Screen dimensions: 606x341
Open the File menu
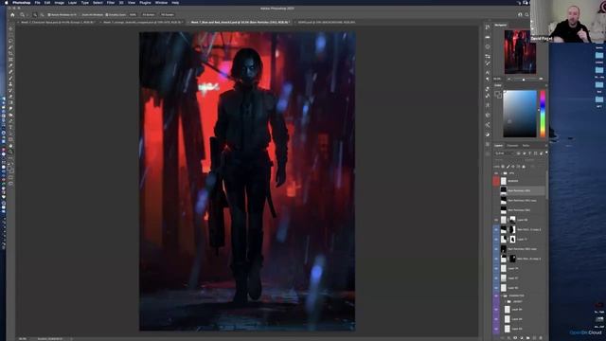tap(37, 3)
